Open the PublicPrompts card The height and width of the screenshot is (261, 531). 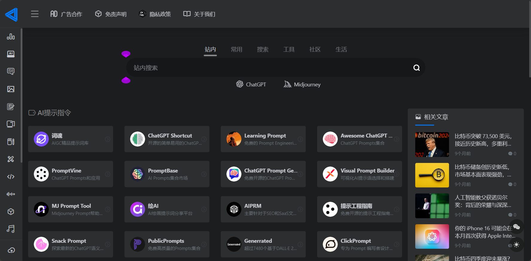click(x=167, y=244)
